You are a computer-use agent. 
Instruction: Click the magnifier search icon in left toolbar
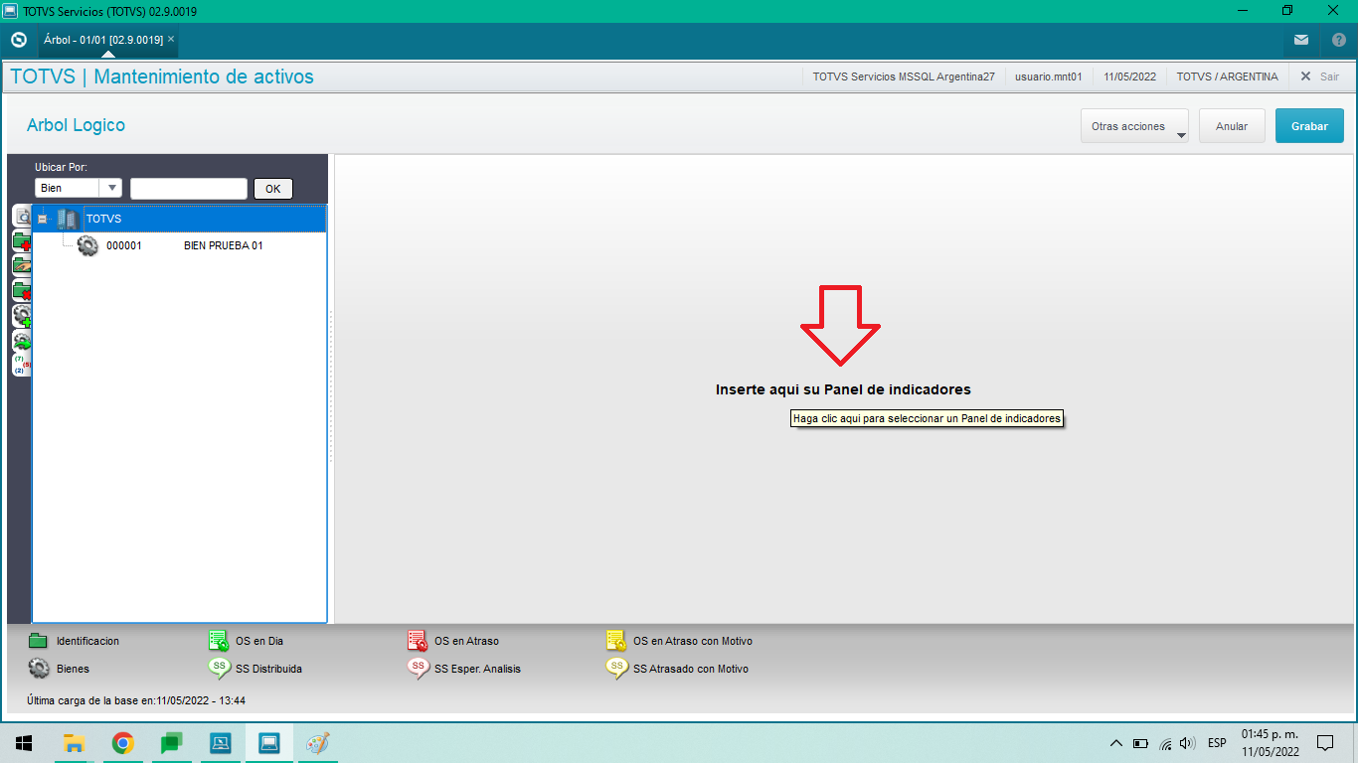pyautogui.click(x=22, y=216)
